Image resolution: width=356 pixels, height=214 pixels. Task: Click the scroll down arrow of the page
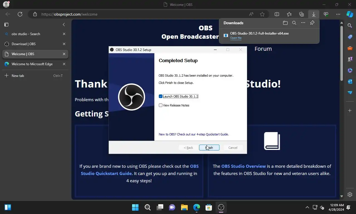point(342,196)
